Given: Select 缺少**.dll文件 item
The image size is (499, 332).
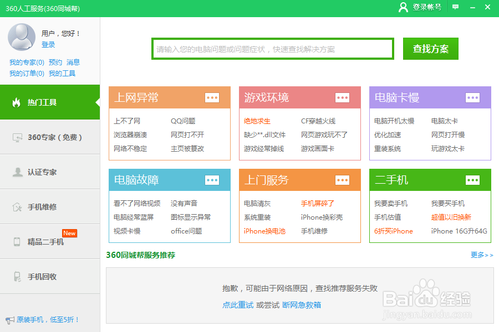Looking at the screenshot, I should tap(265, 134).
